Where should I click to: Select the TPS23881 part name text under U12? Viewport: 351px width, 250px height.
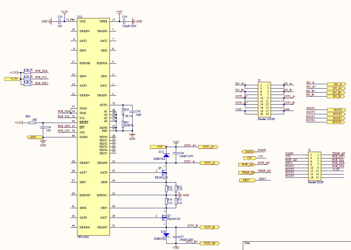pyautogui.click(x=83, y=237)
